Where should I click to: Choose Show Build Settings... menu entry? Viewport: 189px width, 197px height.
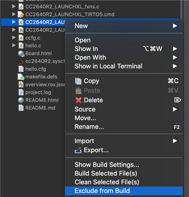(x=124, y=165)
